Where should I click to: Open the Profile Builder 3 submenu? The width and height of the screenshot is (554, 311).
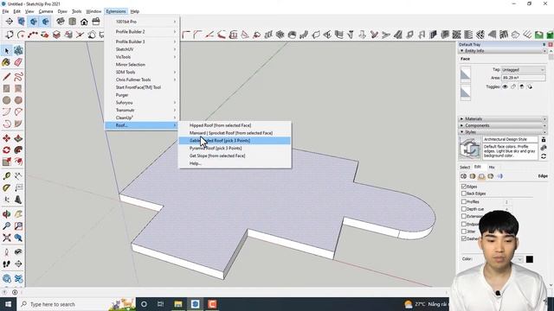[x=142, y=41]
